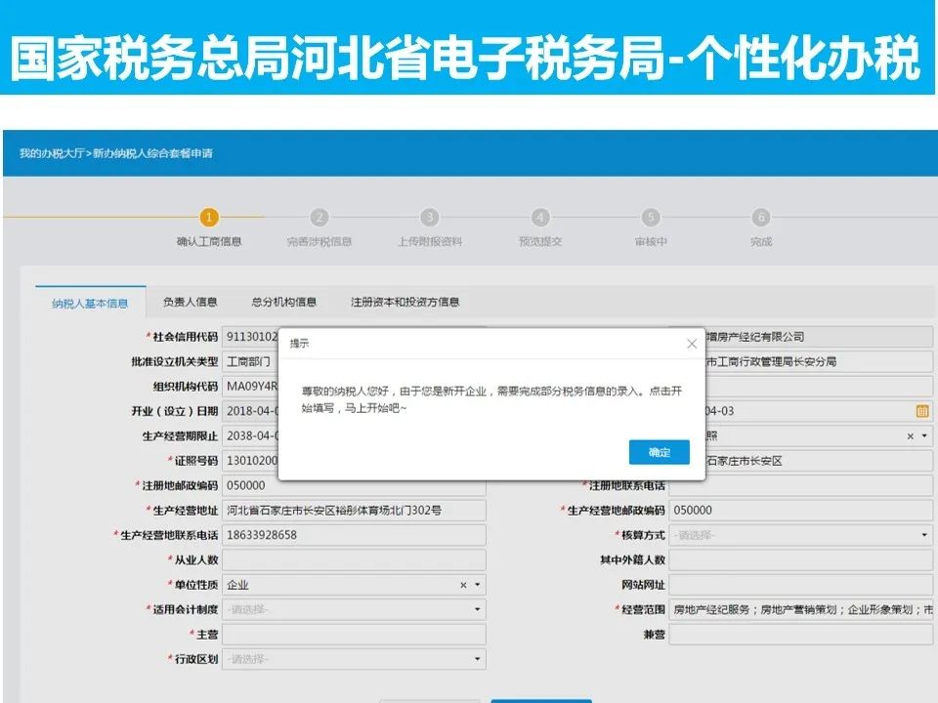
Task: Click the 批准设立机关类型 field showing 工商部门
Action: pyautogui.click(x=251, y=361)
